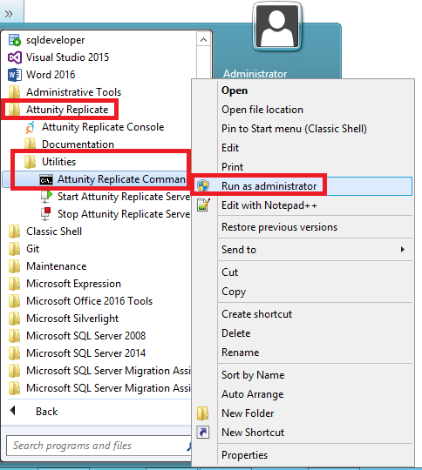Click the Administrator user avatar picture
422x470 pixels.
click(x=277, y=26)
